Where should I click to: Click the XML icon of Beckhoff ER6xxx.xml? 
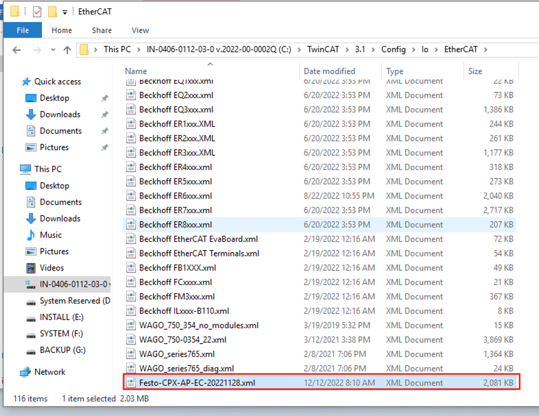(x=131, y=196)
